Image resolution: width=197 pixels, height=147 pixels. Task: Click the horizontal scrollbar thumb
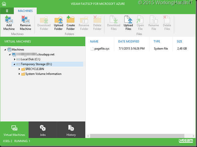(x=137, y=136)
